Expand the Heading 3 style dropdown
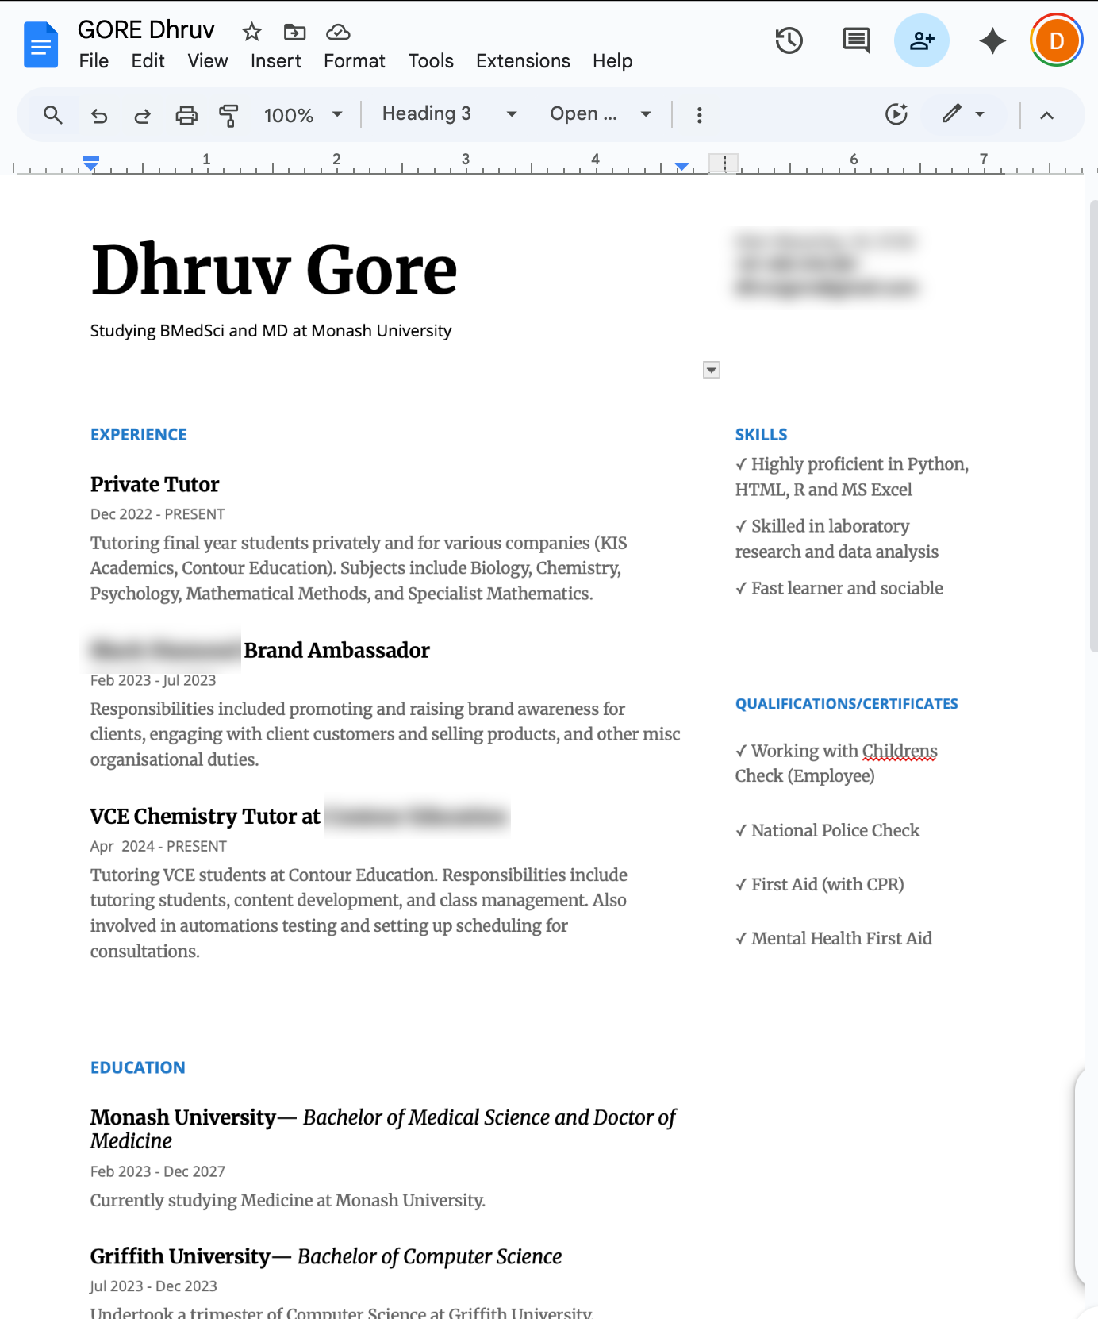Image resolution: width=1098 pixels, height=1319 pixels. click(x=449, y=114)
